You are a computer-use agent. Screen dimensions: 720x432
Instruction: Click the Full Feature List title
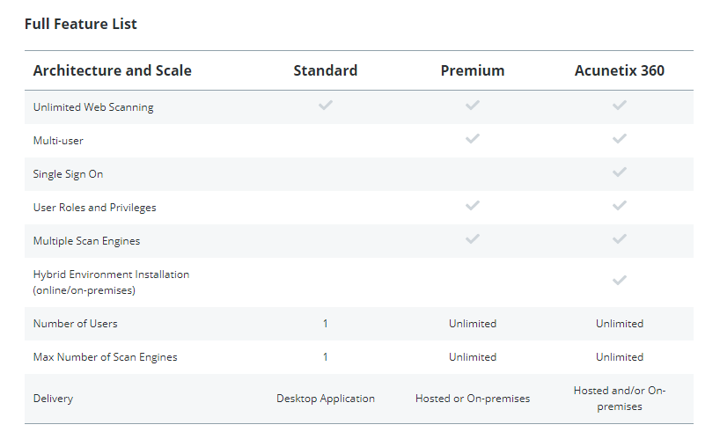coord(81,24)
